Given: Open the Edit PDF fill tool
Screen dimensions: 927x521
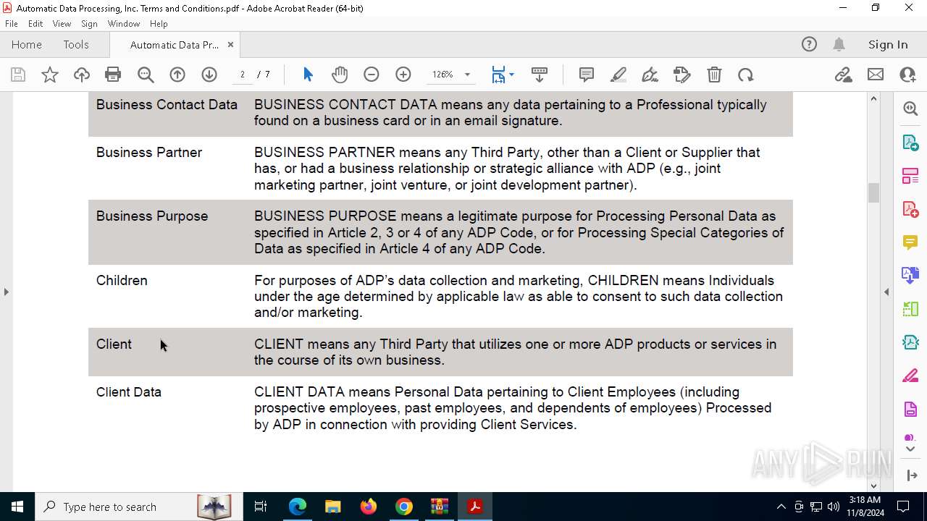Looking at the screenshot, I should pos(682,75).
